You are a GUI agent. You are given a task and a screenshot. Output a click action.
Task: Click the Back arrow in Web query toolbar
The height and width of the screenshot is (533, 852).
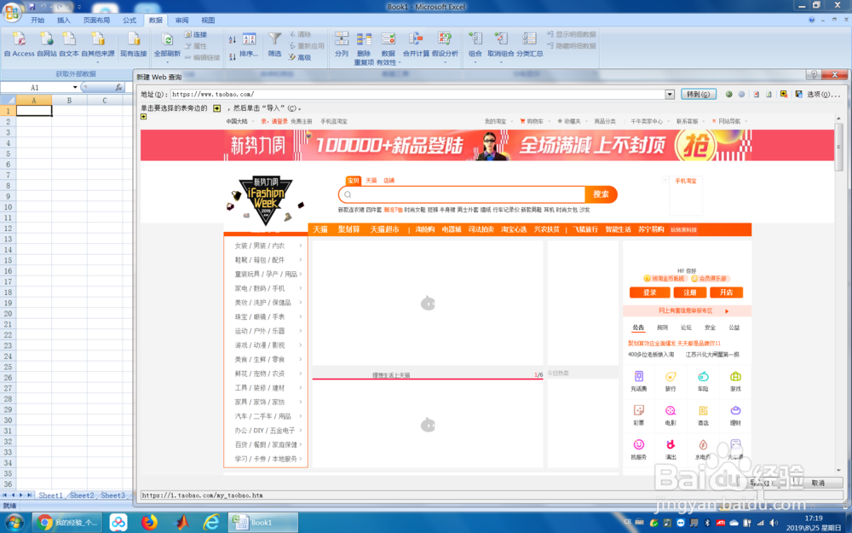pos(729,94)
